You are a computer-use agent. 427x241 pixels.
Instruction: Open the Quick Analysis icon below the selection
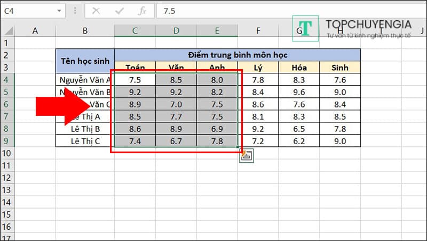[x=247, y=156]
